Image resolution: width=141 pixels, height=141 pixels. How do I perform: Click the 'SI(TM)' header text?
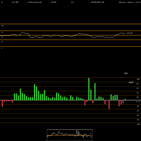click(54, 2)
